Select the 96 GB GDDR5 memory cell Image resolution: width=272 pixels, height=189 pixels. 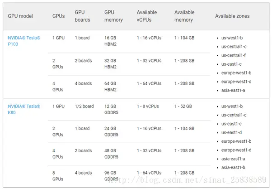pyautogui.click(x=111, y=176)
